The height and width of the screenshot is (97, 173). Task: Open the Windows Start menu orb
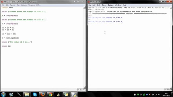coord(3,95)
